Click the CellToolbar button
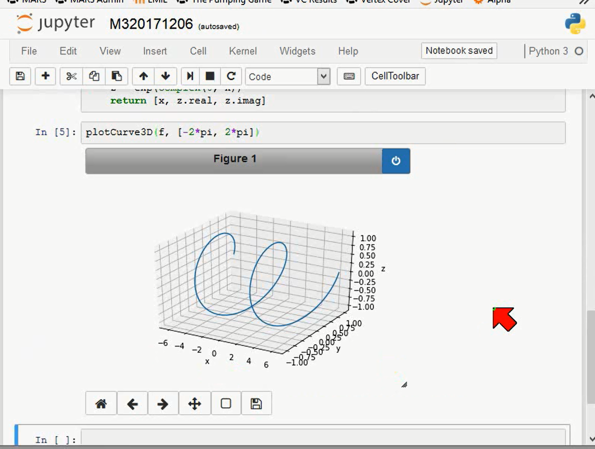The image size is (595, 449). tap(395, 76)
